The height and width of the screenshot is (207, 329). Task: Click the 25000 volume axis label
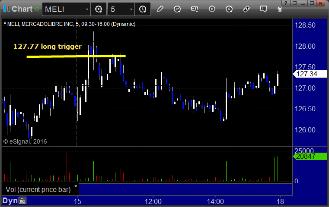(304, 150)
